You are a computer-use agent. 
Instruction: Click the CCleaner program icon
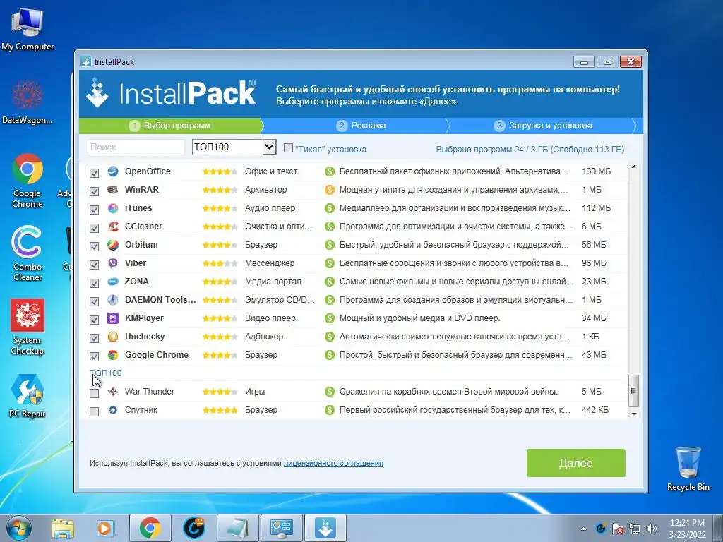(x=113, y=227)
